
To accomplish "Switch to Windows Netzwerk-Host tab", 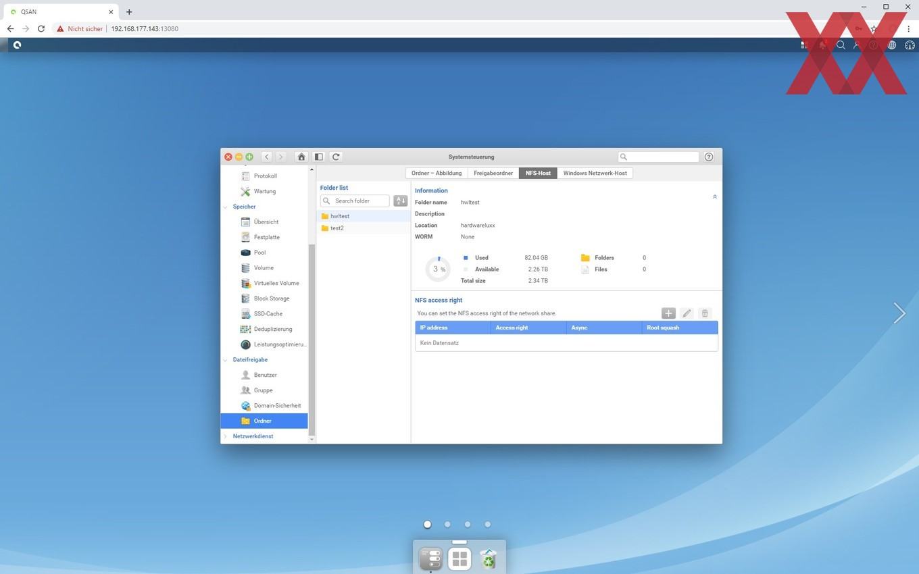I will (595, 173).
